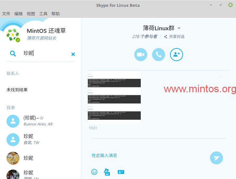Click the MintOS 还魂草 profile name
The image size is (236, 179).
click(x=46, y=31)
